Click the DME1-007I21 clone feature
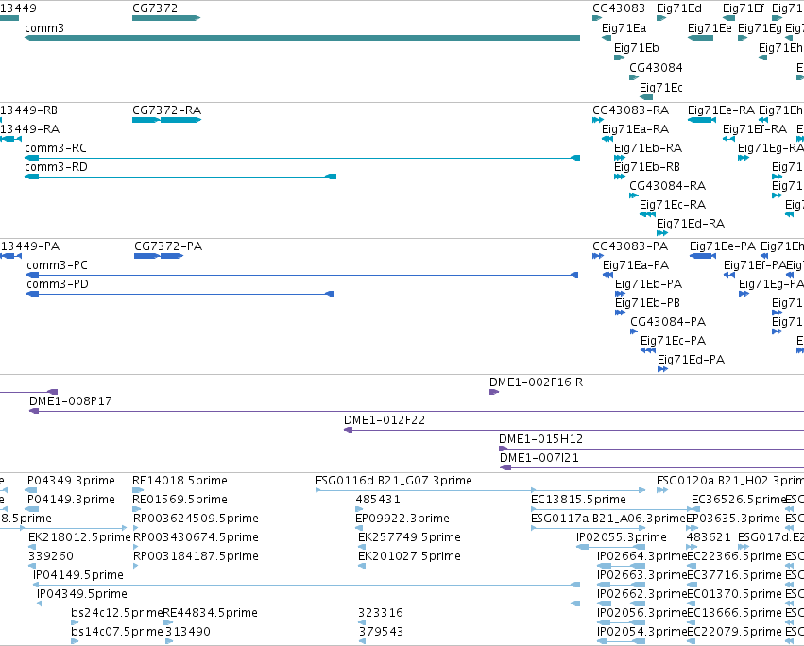 [652, 467]
